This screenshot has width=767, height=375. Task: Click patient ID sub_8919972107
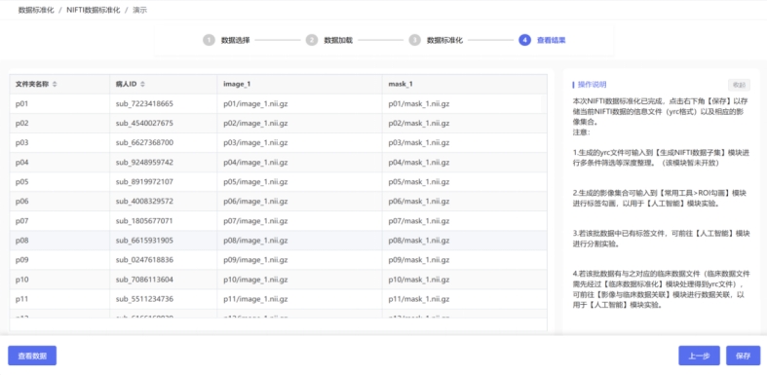click(x=144, y=182)
